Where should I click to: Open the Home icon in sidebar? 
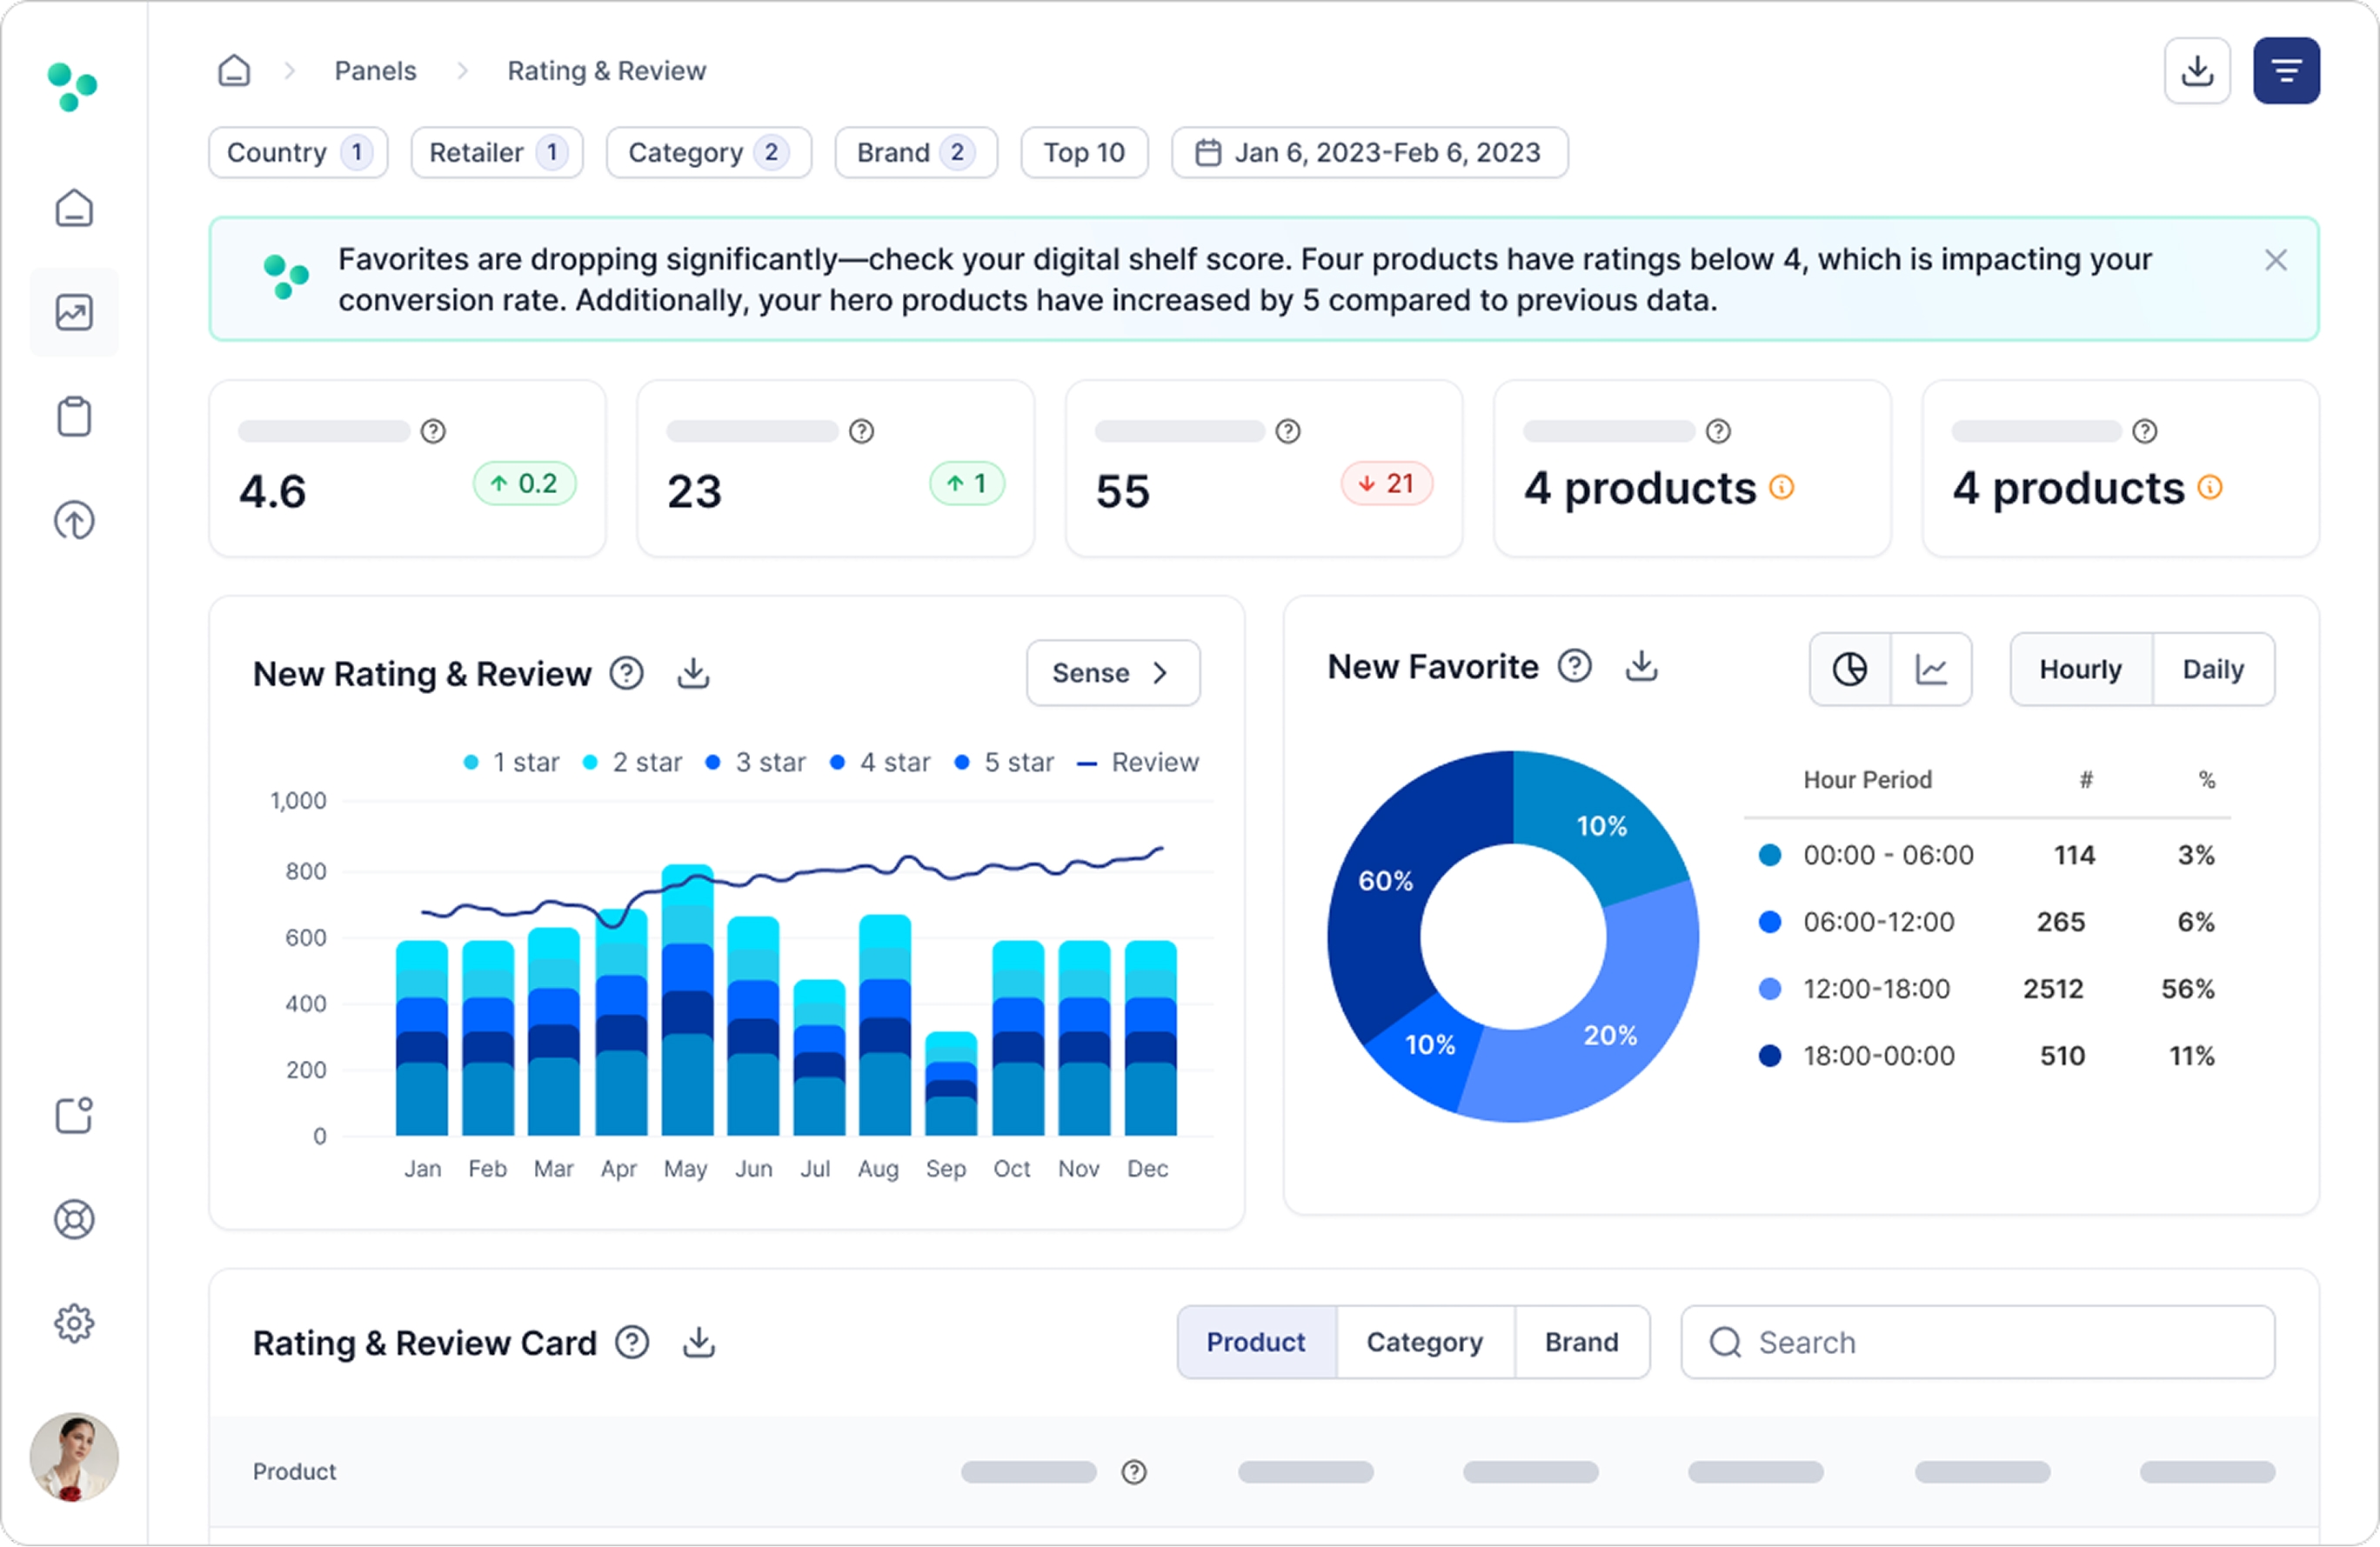point(74,208)
